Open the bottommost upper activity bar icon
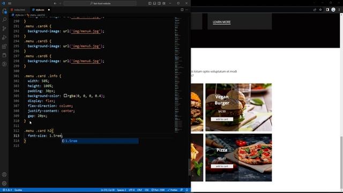The width and height of the screenshot is (343, 193). tap(4, 64)
